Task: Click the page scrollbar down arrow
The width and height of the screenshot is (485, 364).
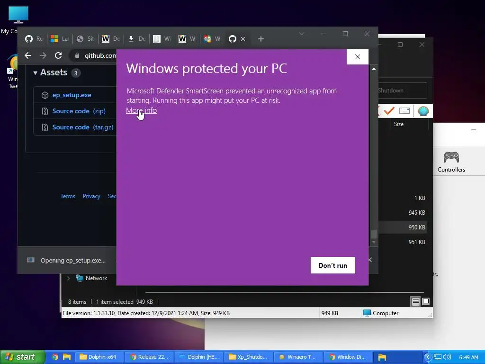Action: pyautogui.click(x=374, y=242)
